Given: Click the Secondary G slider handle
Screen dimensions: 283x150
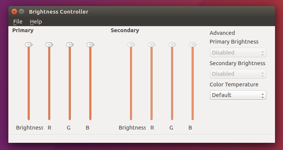Looking at the screenshot, I should [172, 45].
